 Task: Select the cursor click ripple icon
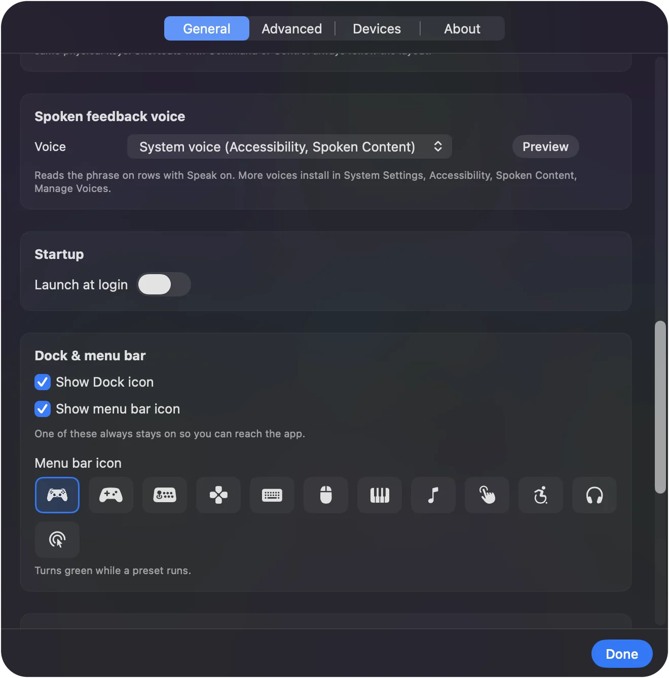coord(57,540)
